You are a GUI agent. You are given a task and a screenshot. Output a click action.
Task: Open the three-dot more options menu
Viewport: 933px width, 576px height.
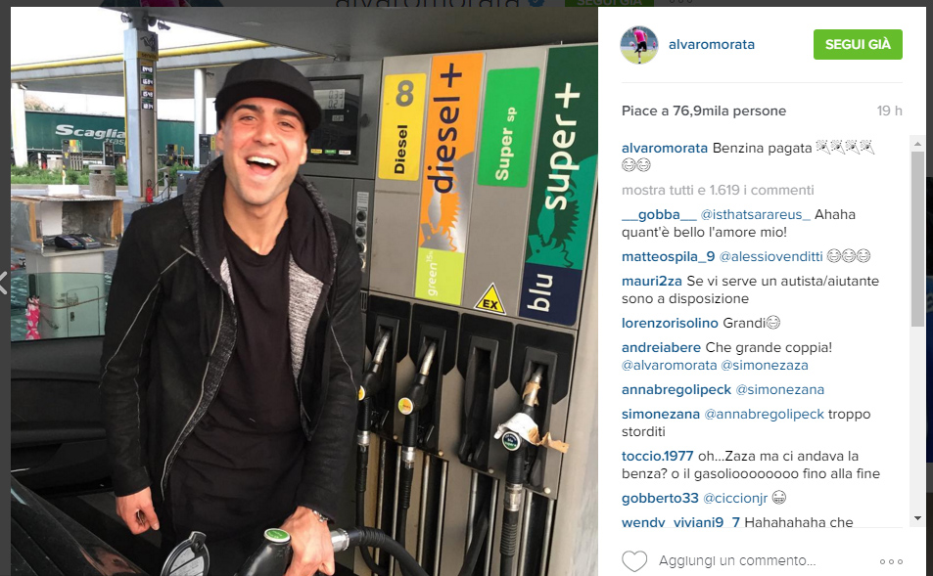tap(891, 561)
